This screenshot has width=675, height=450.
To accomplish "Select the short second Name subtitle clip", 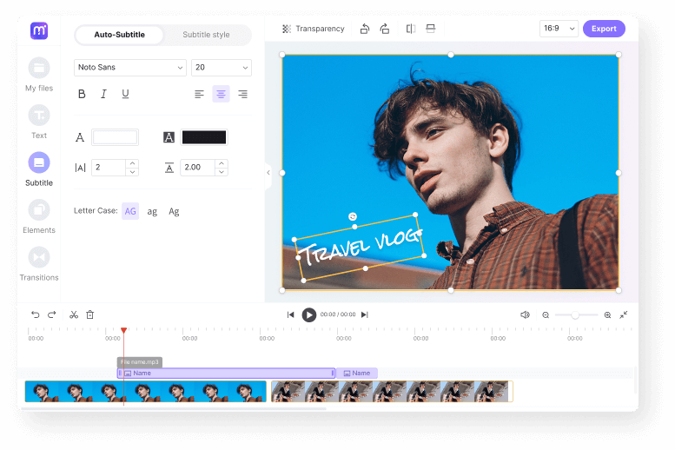I will pyautogui.click(x=357, y=374).
